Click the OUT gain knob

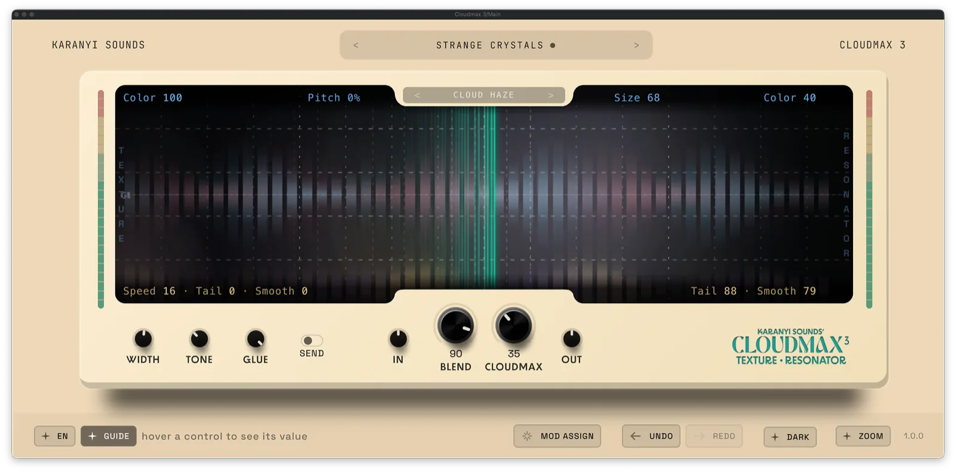coord(571,339)
